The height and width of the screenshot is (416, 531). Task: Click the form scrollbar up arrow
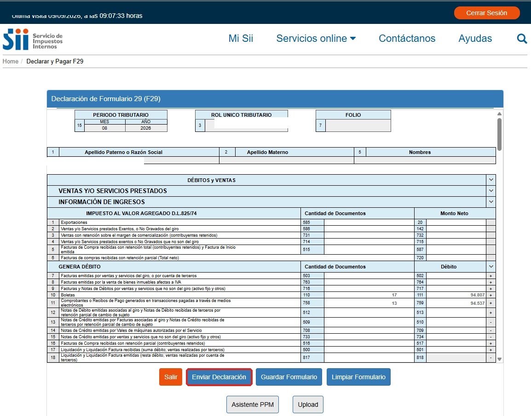coord(499,114)
